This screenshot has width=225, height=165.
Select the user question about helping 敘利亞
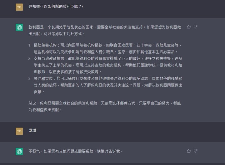56,7
